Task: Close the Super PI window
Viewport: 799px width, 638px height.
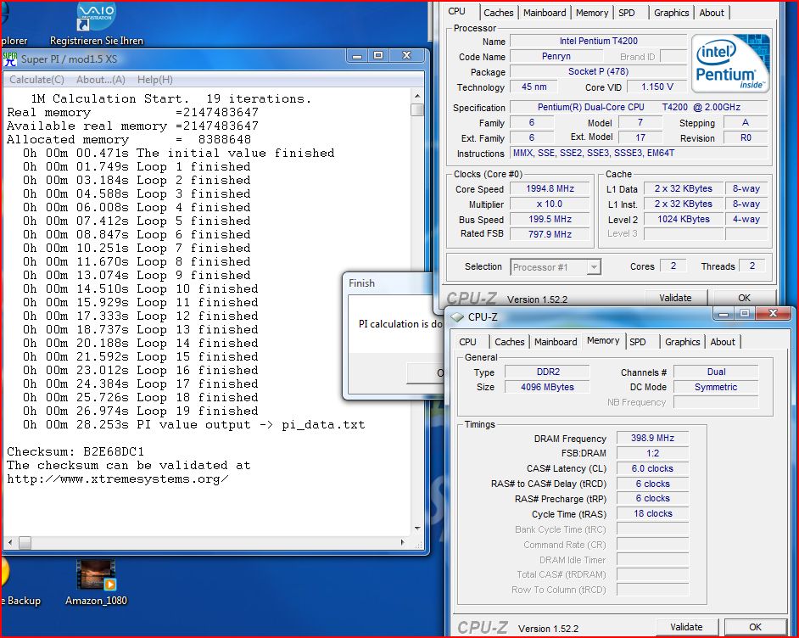Action: coord(406,55)
